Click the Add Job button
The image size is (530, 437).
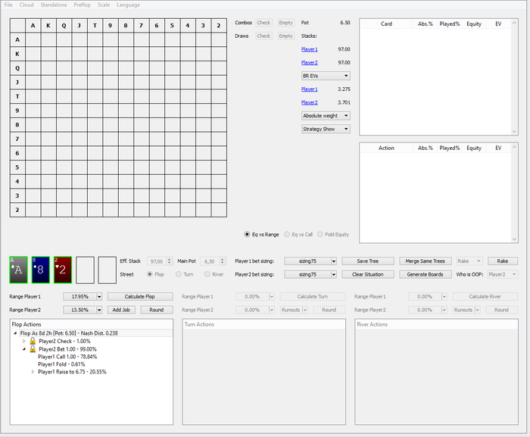click(121, 310)
